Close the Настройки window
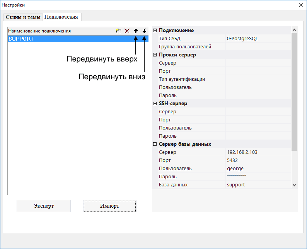This screenshot has width=307, height=249. pos(301,5)
